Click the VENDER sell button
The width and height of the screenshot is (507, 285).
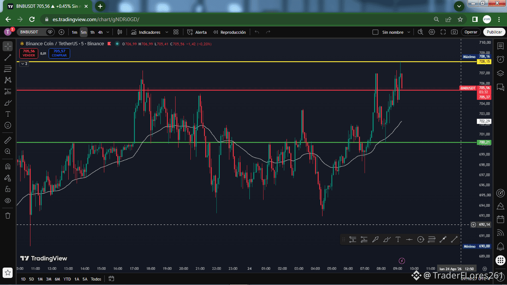click(x=29, y=53)
